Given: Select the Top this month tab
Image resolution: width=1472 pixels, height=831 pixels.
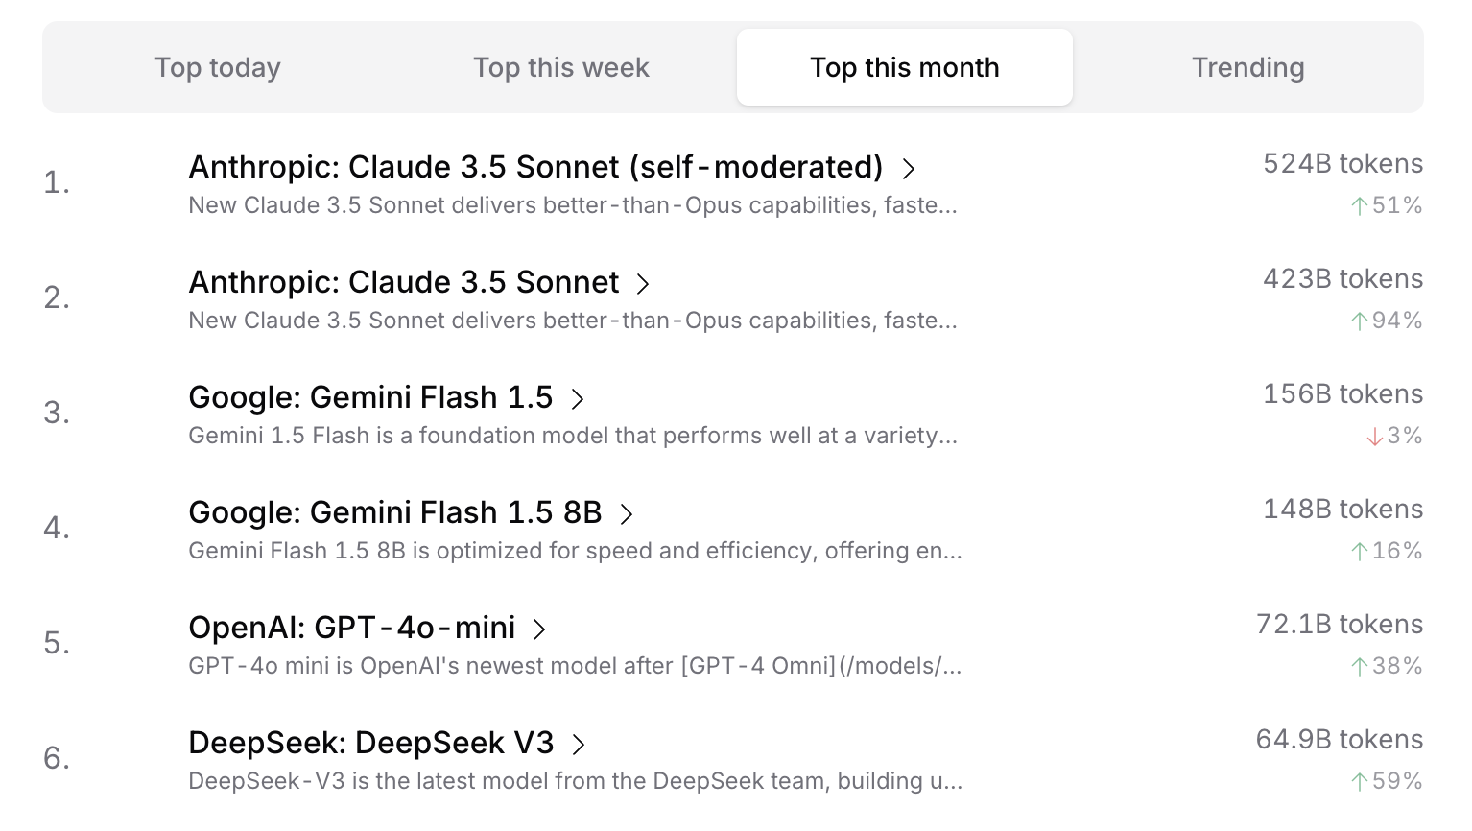Looking at the screenshot, I should [905, 67].
